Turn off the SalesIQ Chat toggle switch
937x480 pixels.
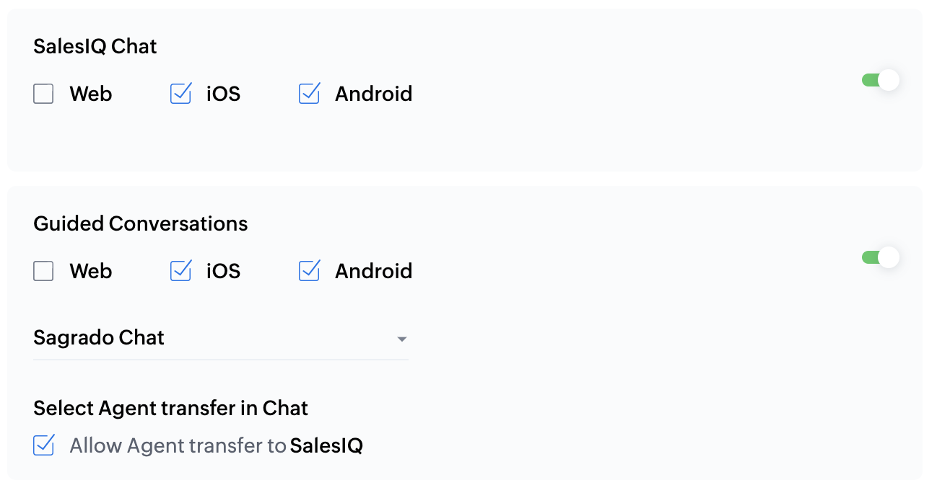[x=880, y=80]
